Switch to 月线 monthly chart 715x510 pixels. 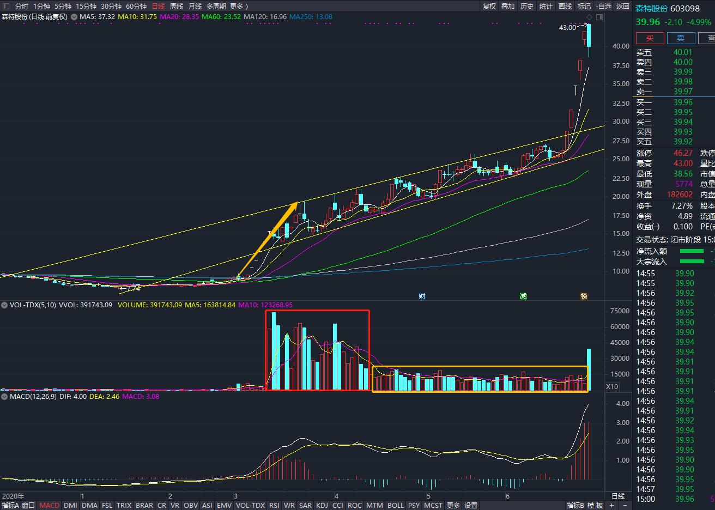click(195, 6)
